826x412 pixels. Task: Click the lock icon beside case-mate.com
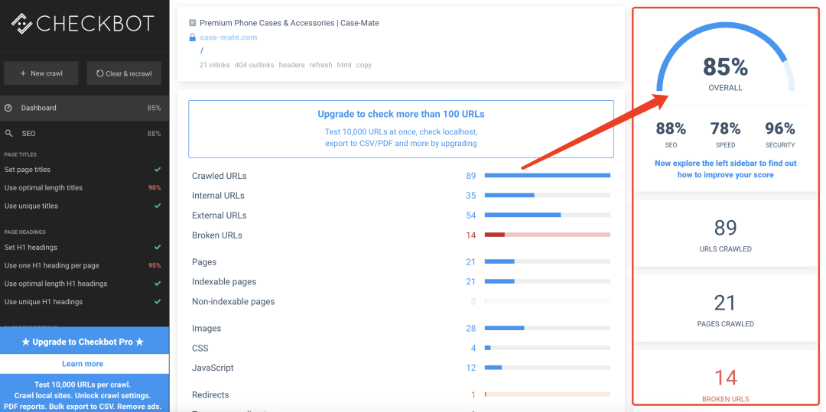point(192,37)
